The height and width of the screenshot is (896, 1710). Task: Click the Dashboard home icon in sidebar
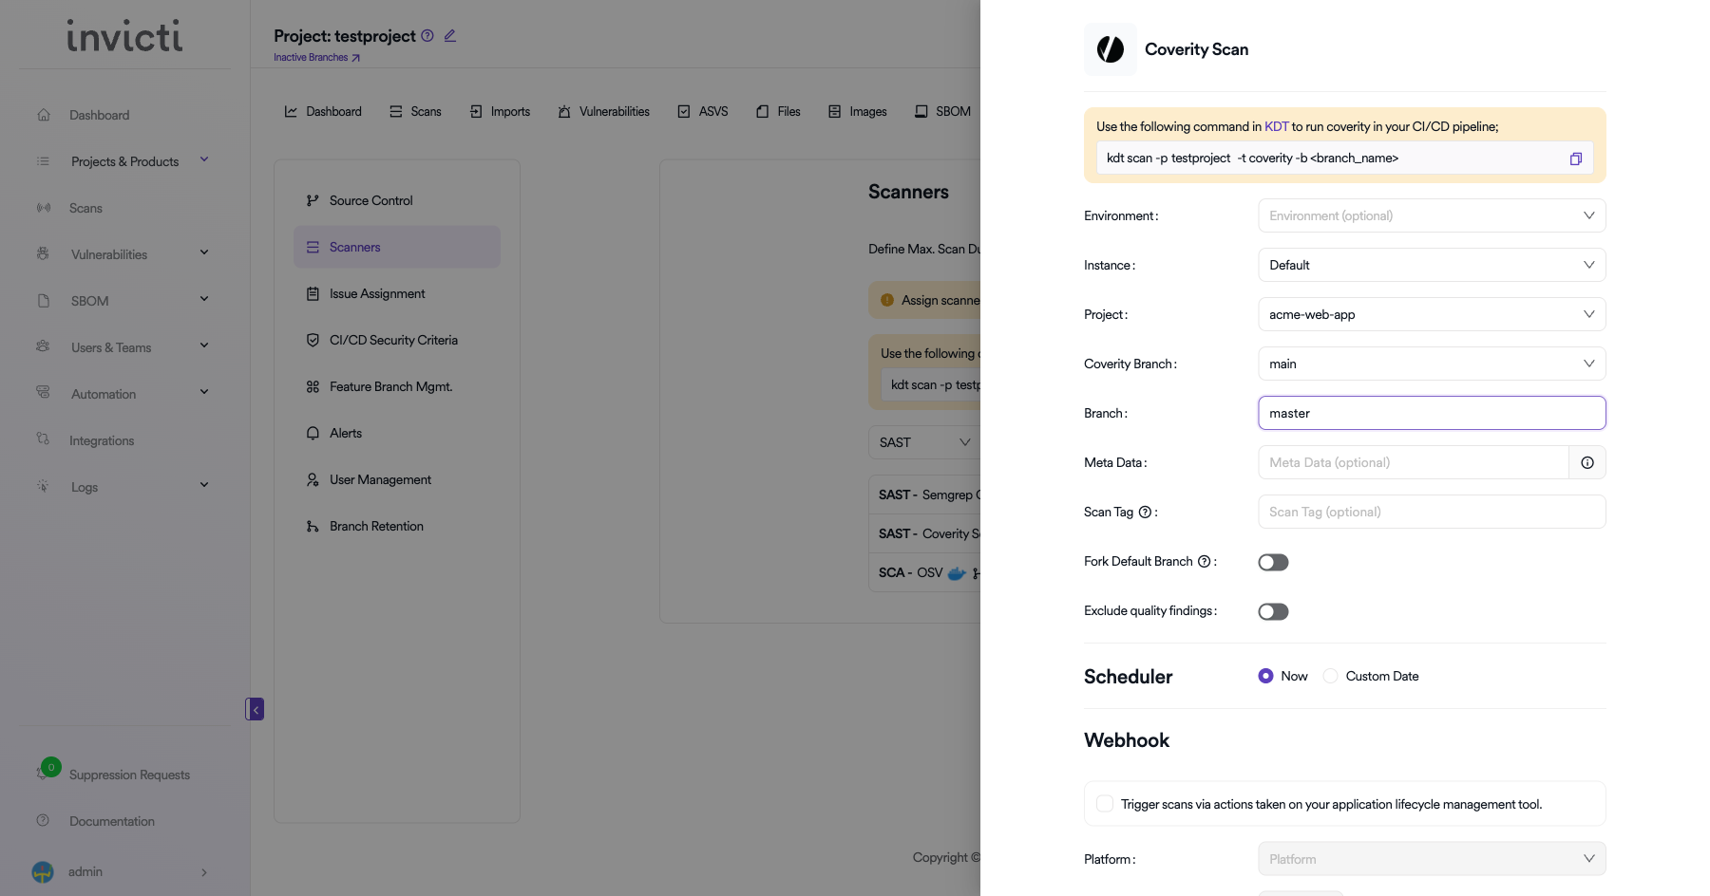tap(44, 115)
